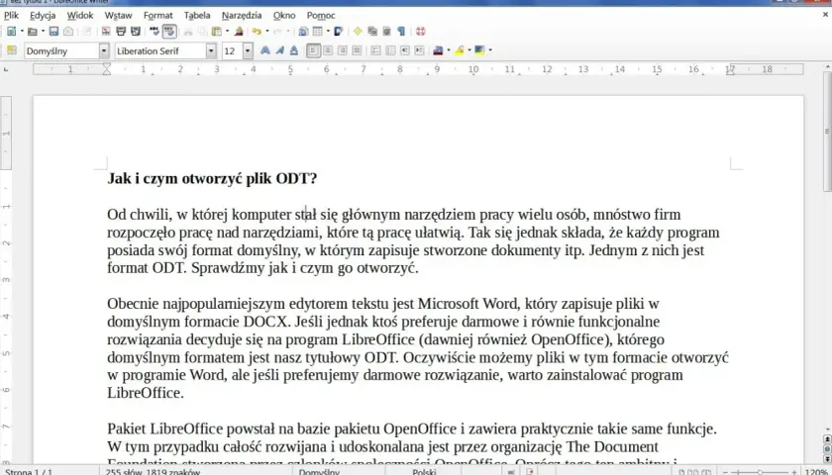Open LibreOffice Help lifebuoy icon

click(x=420, y=32)
